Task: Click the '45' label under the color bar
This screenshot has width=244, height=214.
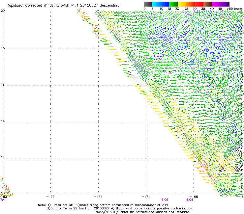Action: click(220, 9)
